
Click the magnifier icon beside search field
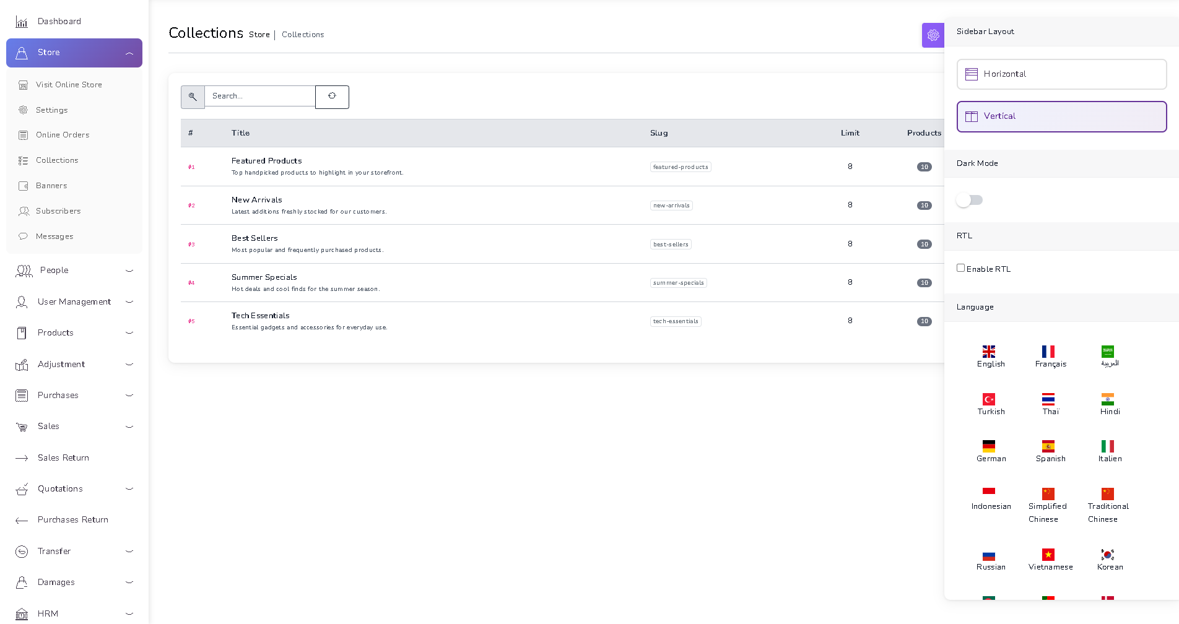pos(193,97)
